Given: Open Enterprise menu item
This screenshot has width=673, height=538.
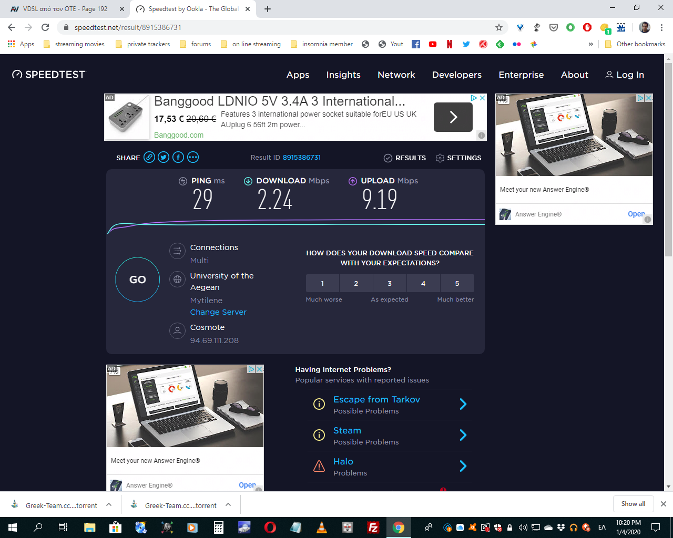Looking at the screenshot, I should click(x=521, y=75).
